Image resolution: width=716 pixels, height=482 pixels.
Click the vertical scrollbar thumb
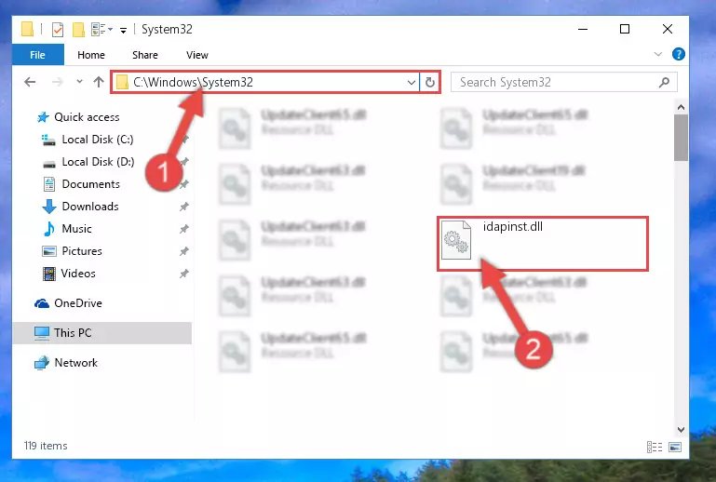point(681,138)
